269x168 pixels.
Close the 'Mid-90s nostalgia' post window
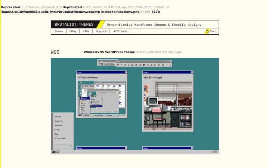coord(192,72)
